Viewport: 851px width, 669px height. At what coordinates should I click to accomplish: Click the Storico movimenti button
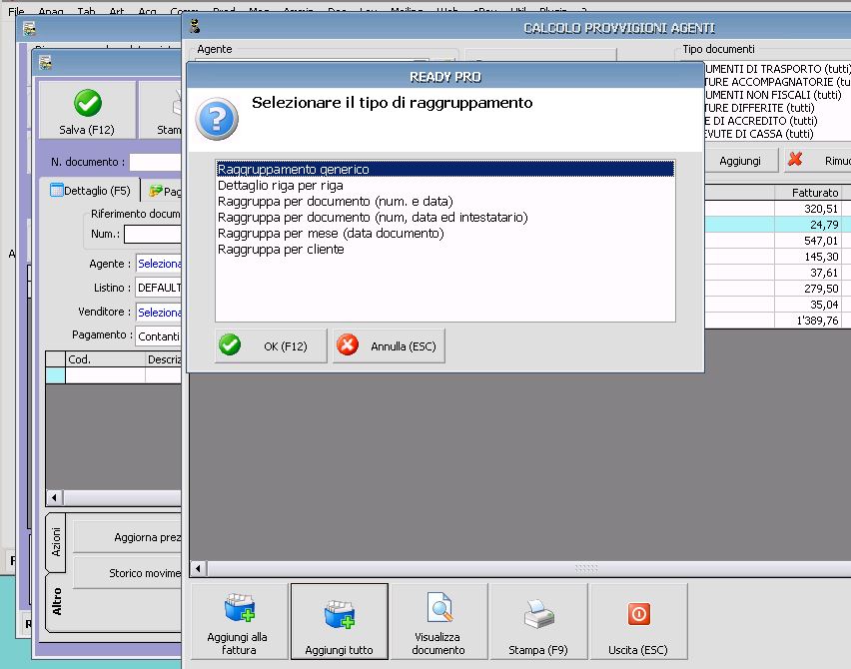pos(128,573)
